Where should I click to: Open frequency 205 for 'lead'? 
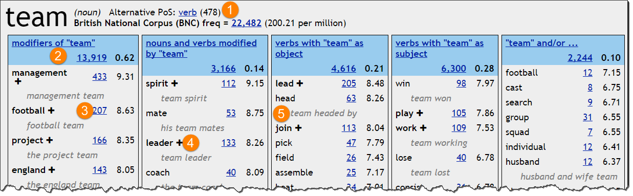tap(348, 83)
